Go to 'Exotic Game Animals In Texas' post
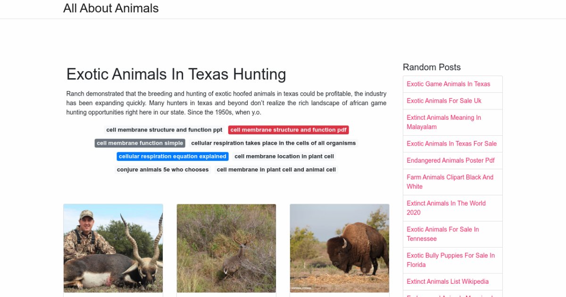This screenshot has width=566, height=297. (x=448, y=84)
